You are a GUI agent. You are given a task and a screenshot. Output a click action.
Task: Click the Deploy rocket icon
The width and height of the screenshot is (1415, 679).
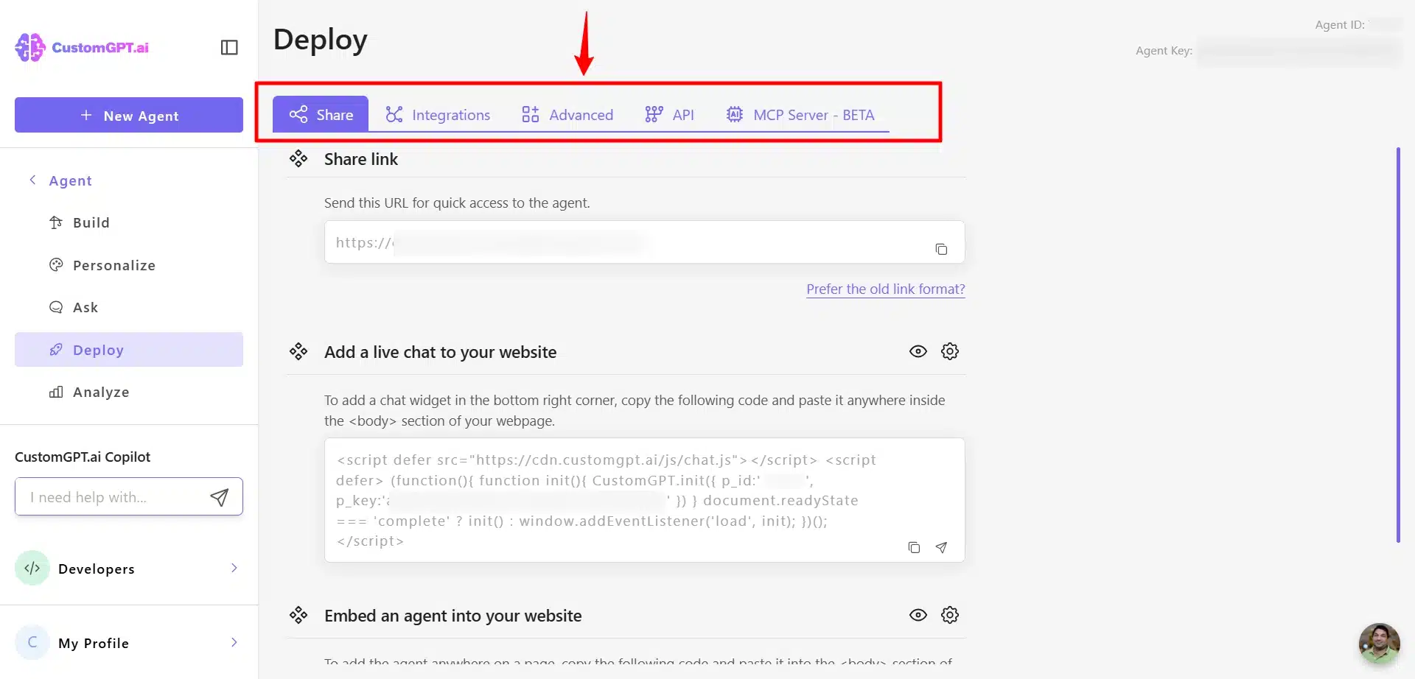click(x=56, y=350)
